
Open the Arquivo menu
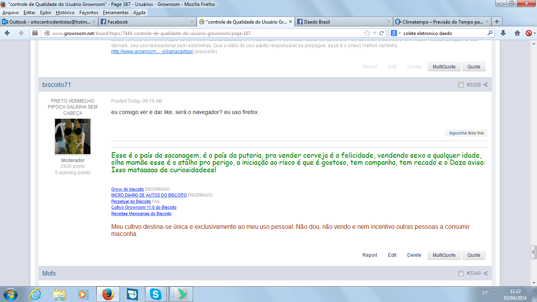coord(11,13)
